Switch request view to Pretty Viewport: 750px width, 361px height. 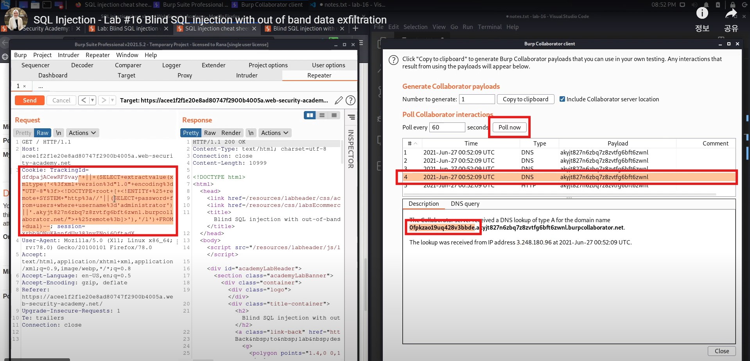[x=23, y=133]
